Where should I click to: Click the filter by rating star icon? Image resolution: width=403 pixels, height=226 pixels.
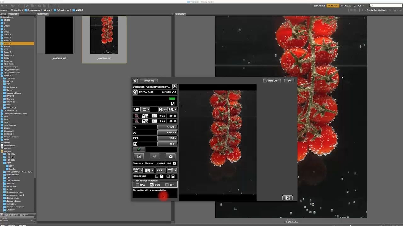362,10
